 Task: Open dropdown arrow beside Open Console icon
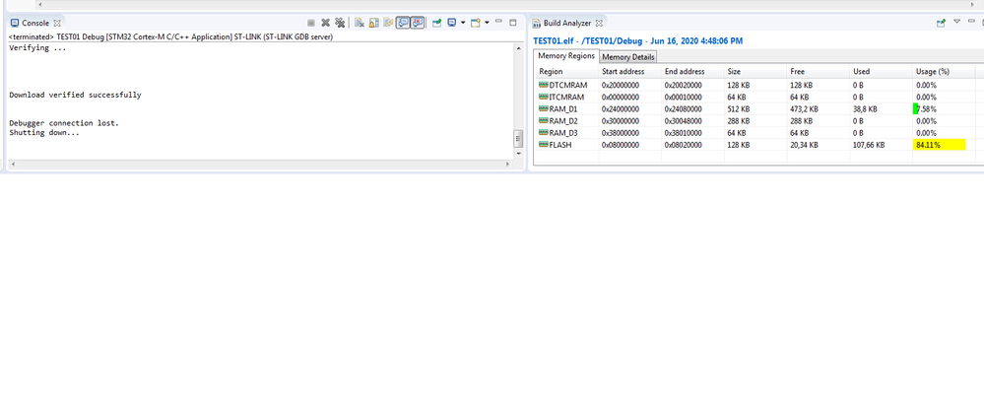[487, 23]
